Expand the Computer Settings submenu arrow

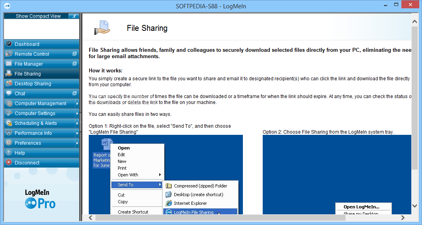(77, 113)
